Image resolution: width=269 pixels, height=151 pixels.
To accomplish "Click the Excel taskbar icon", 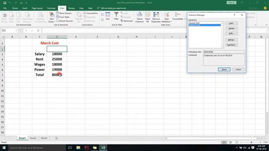I will [x=103, y=148].
